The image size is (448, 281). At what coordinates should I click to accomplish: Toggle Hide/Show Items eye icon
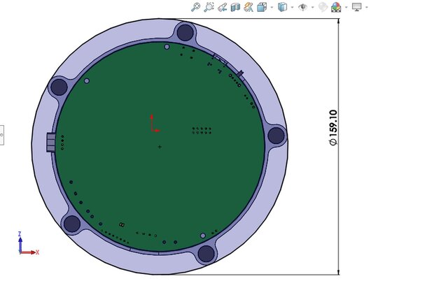click(x=302, y=7)
